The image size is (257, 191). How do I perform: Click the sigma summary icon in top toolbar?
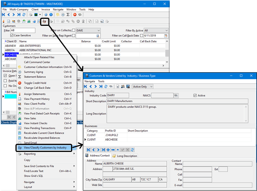(x=68, y=15)
